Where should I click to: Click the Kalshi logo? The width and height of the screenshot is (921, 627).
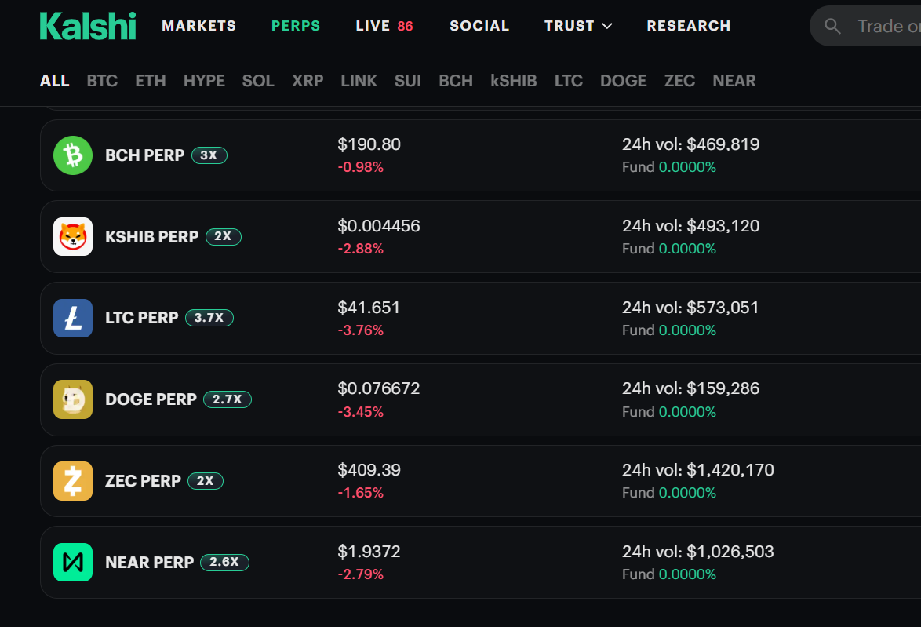[88, 26]
